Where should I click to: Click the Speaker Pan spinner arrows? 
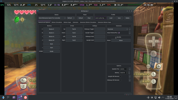point(127,69)
